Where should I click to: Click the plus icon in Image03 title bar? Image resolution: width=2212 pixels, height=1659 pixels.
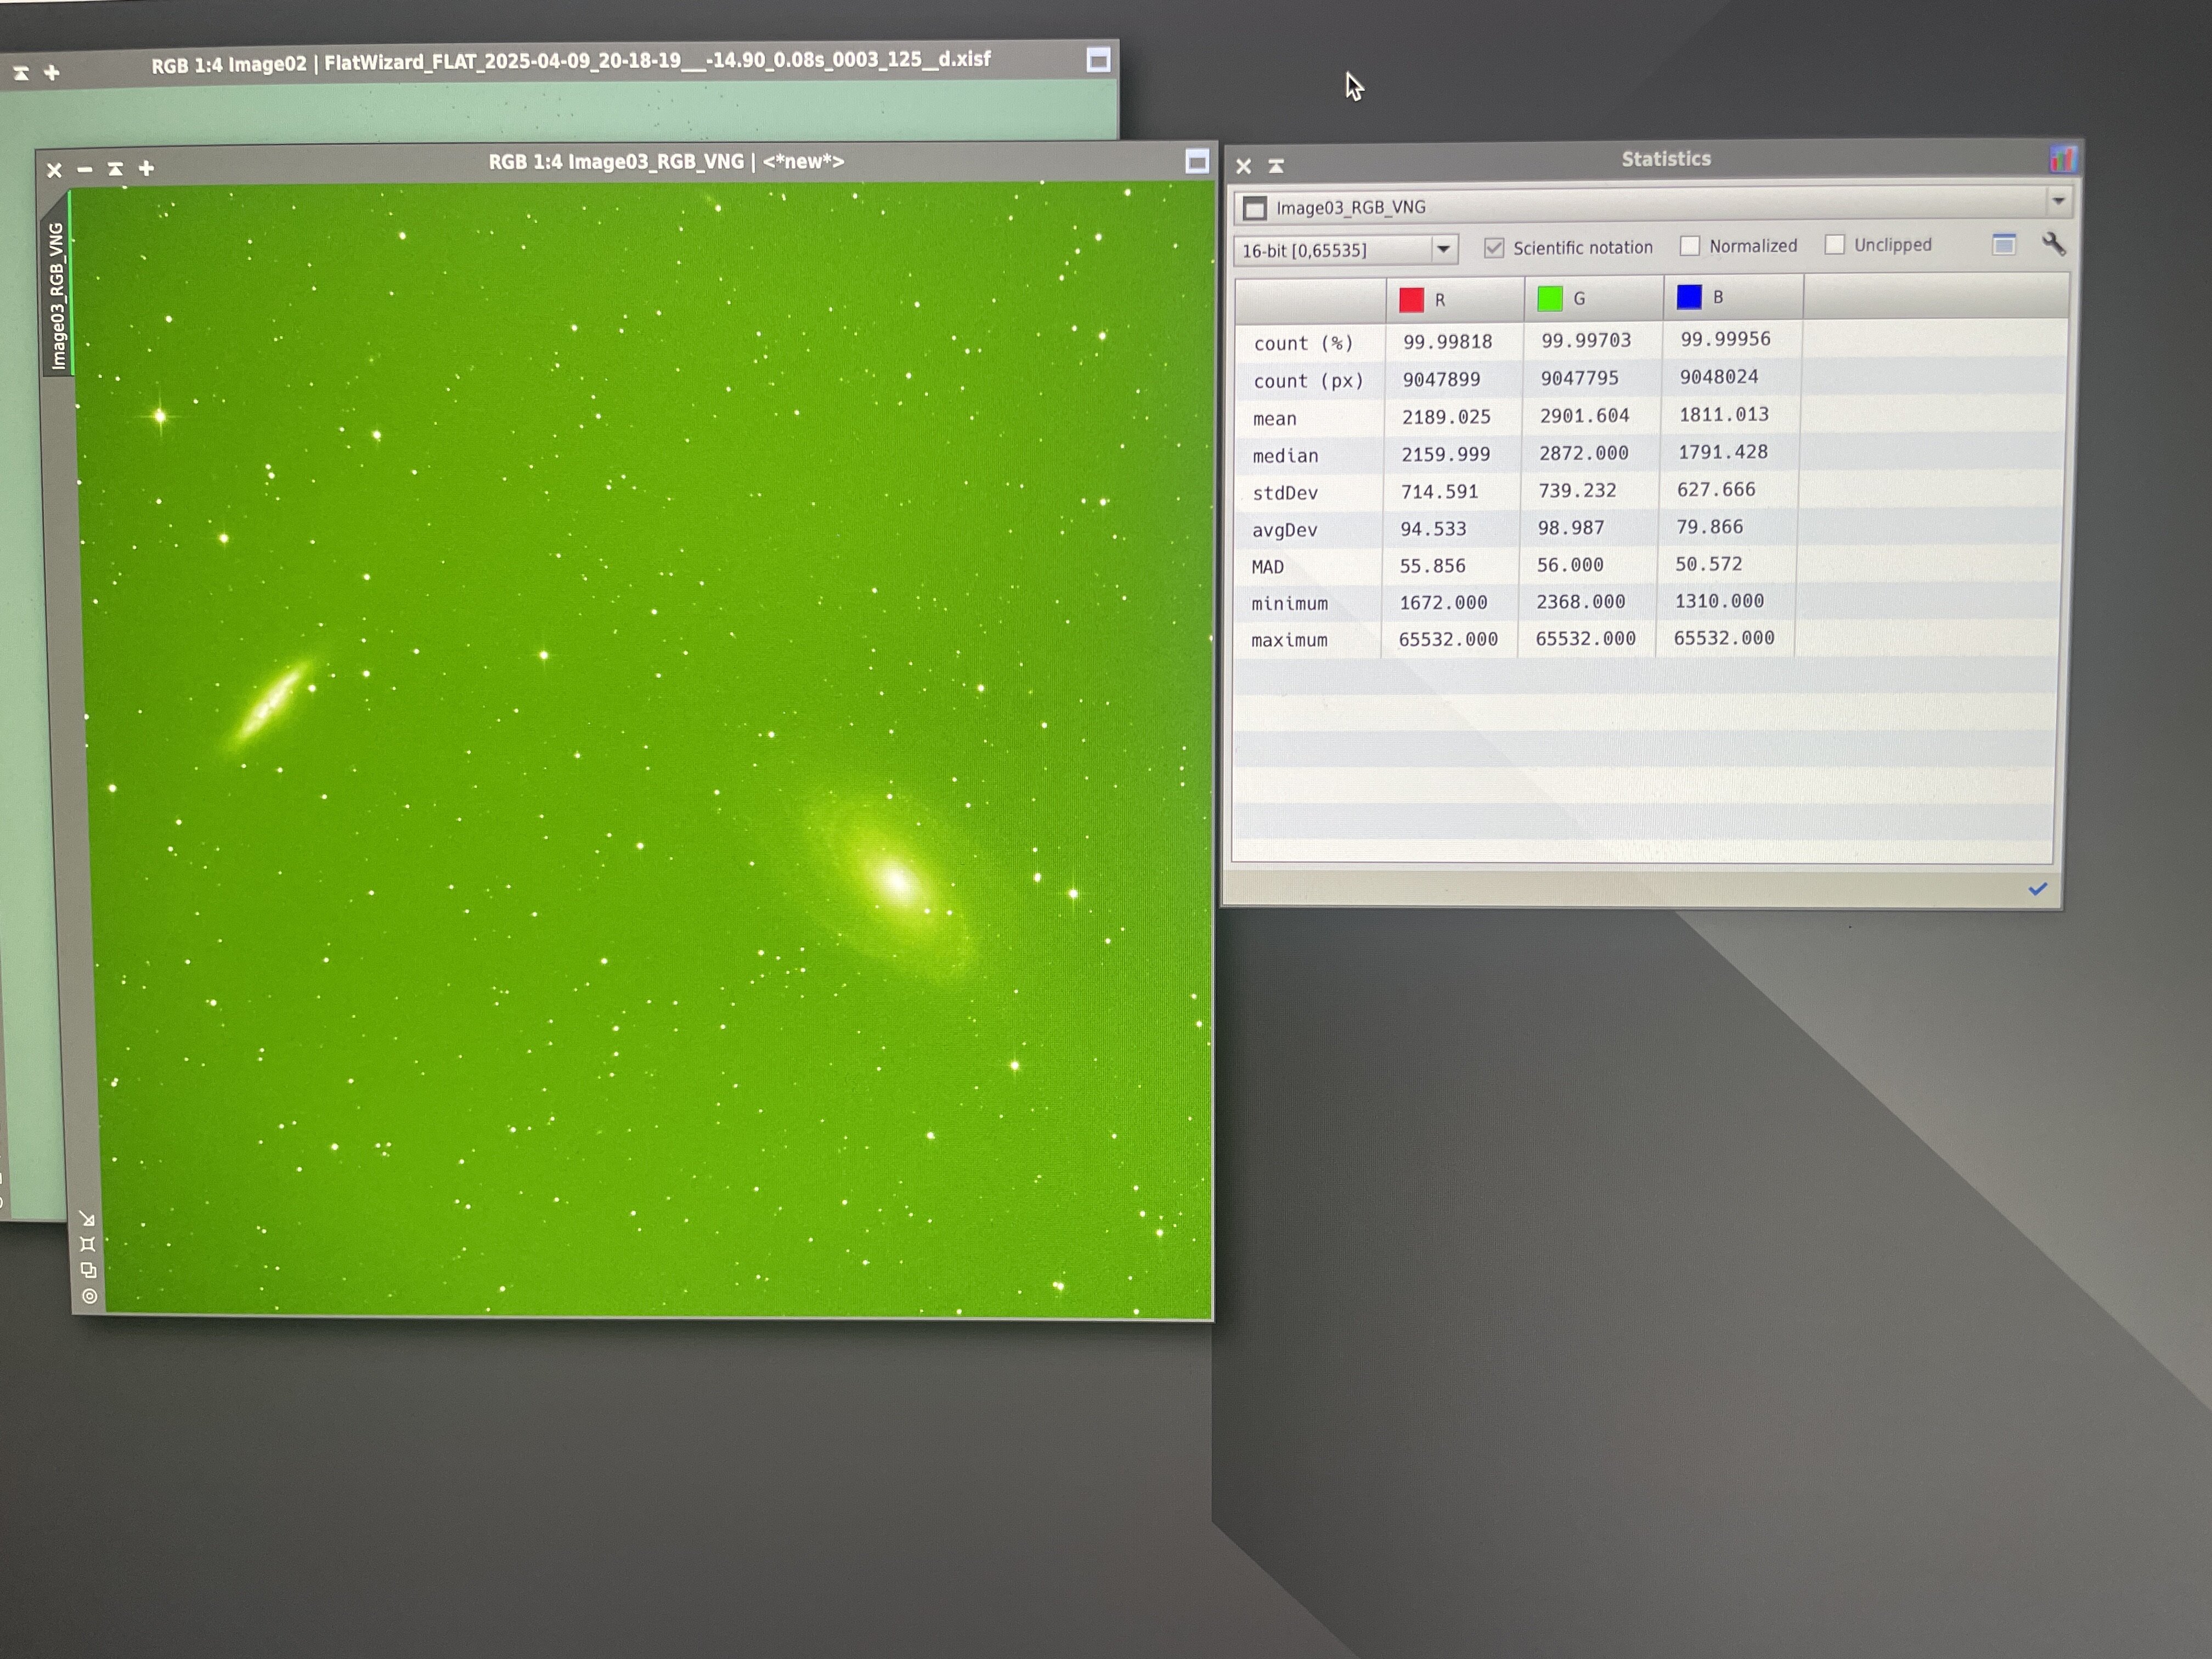[x=146, y=168]
